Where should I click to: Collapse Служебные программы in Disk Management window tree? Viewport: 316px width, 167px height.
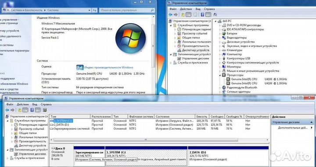(8, 121)
